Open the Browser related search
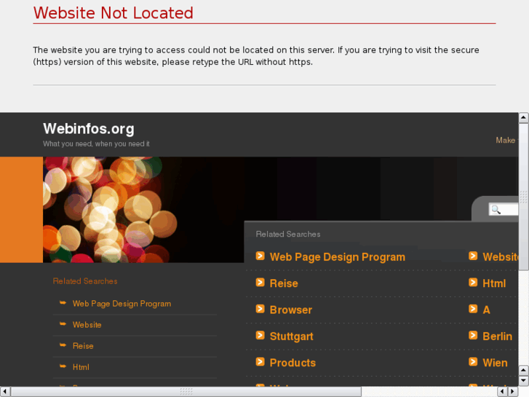 291,310
